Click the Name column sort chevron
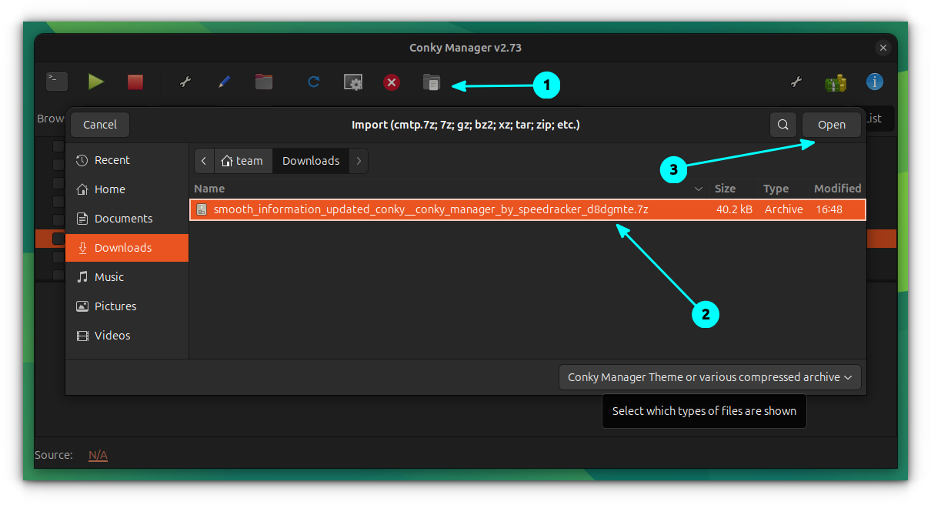This screenshot has height=505, width=931. (699, 189)
